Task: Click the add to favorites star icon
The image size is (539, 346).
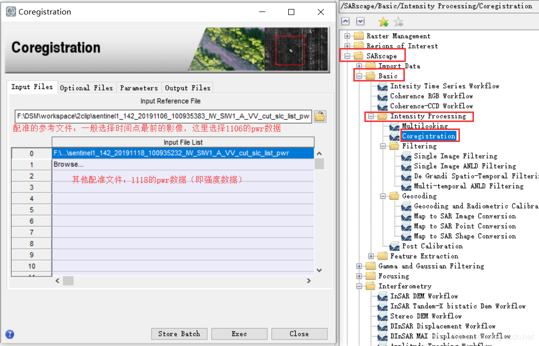Action: 383,21
